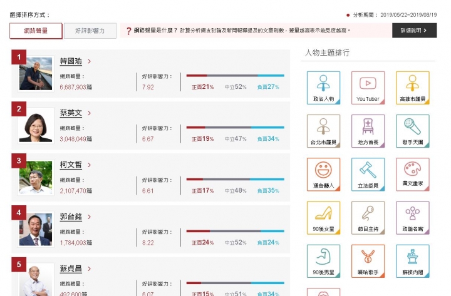Click 韓國瑜's portrait photo
This screenshot has height=296, width=451.
coord(36,74)
